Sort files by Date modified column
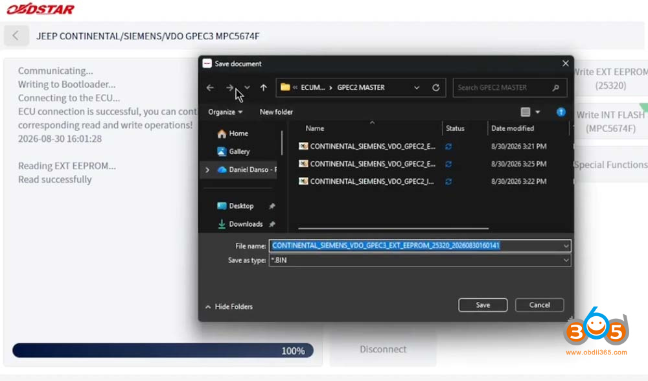Screen dimensions: 648x381 tap(513, 128)
